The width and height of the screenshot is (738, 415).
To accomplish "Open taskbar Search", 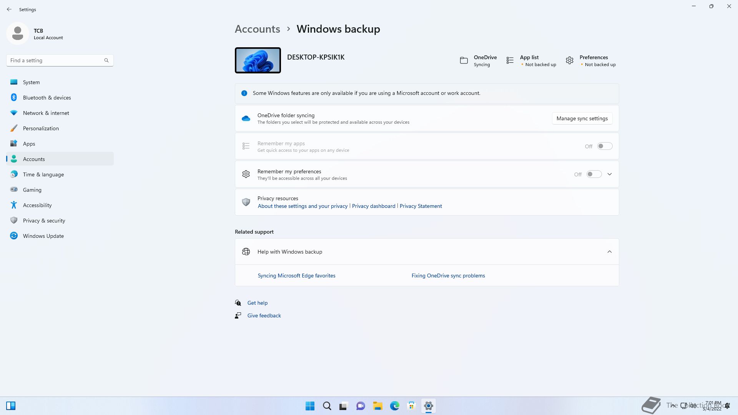I will [x=327, y=406].
